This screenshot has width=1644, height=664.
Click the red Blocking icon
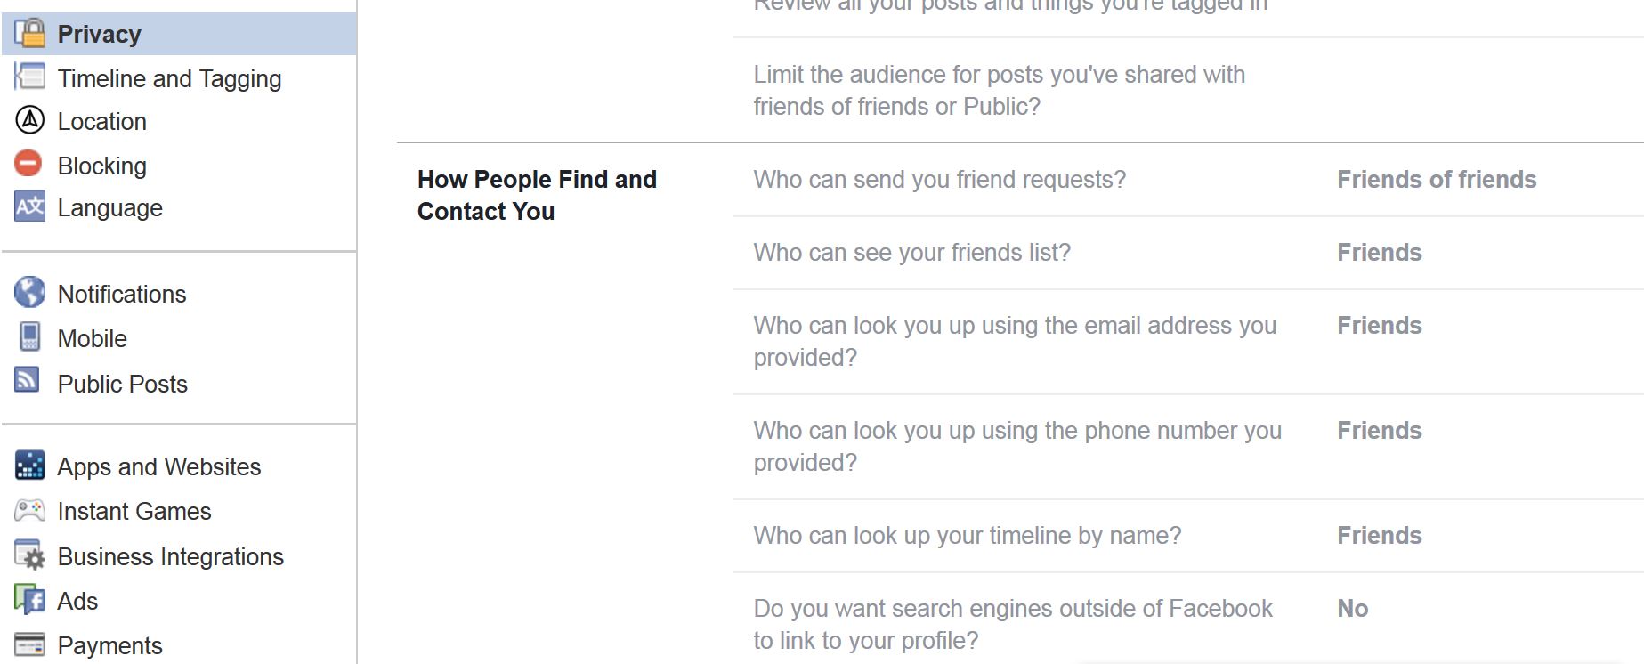click(29, 164)
